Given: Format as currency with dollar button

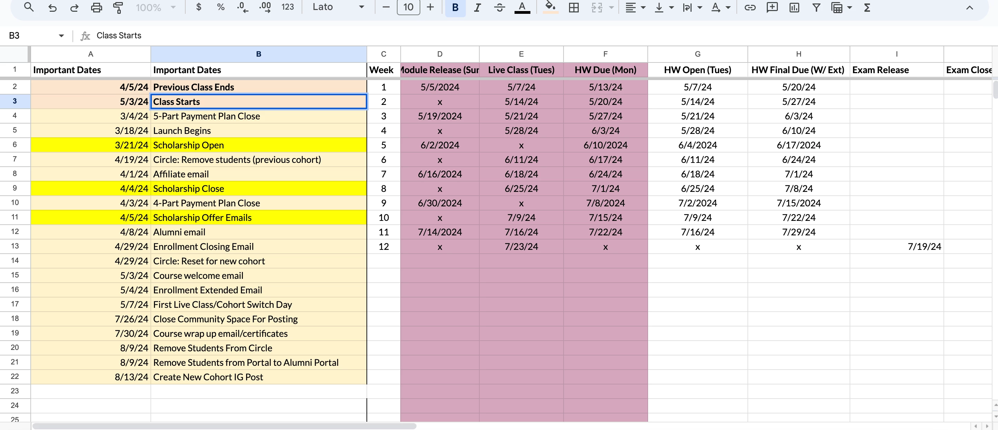Looking at the screenshot, I should pos(199,7).
